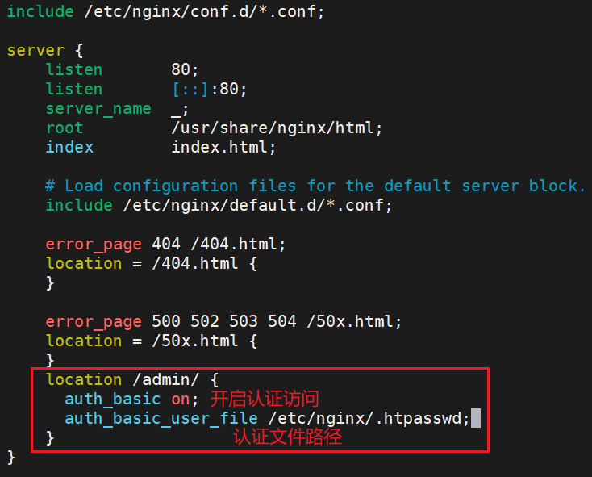Viewport: 592px width, 477px height.
Task: Click the 'index.html;' value
Action: pos(223,147)
